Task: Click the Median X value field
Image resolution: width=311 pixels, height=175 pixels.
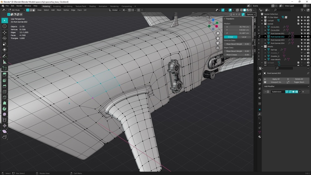Action: pos(237,27)
